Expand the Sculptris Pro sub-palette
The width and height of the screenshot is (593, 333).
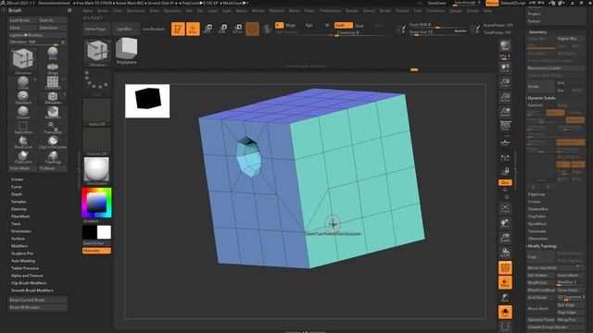point(22,253)
